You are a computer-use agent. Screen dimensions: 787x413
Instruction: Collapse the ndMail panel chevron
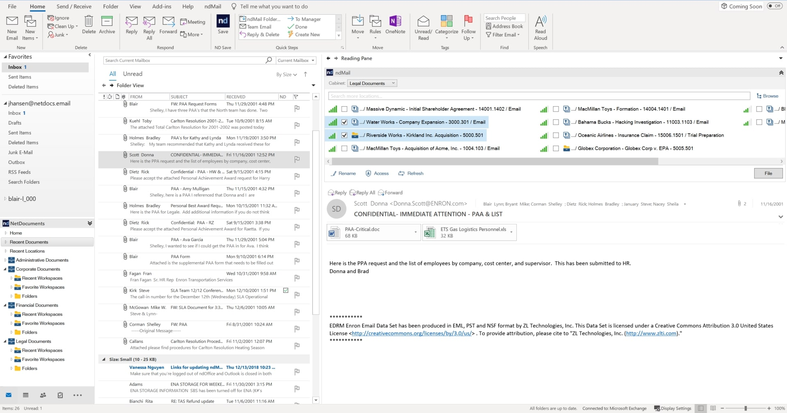[781, 73]
